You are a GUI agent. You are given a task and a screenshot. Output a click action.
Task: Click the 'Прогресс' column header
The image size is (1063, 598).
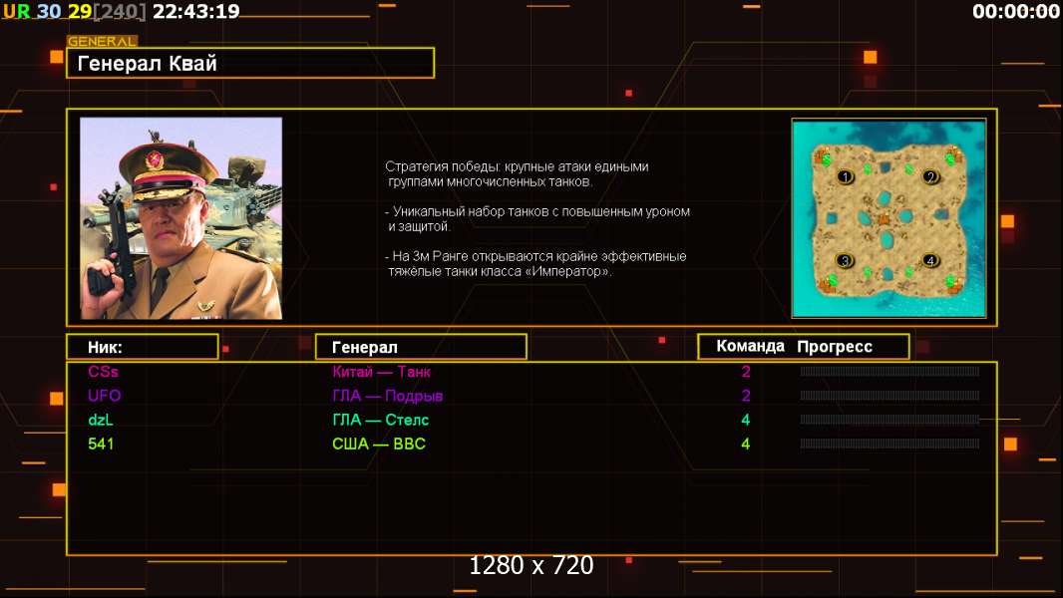click(x=835, y=347)
